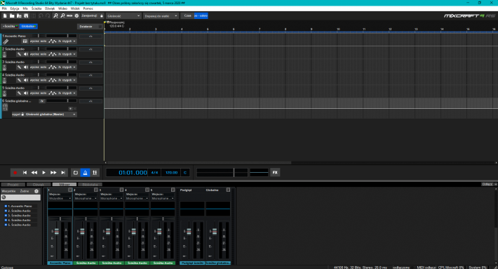
Task: Click the padlock icon next to Zarejestruj
Action: (x=102, y=15)
